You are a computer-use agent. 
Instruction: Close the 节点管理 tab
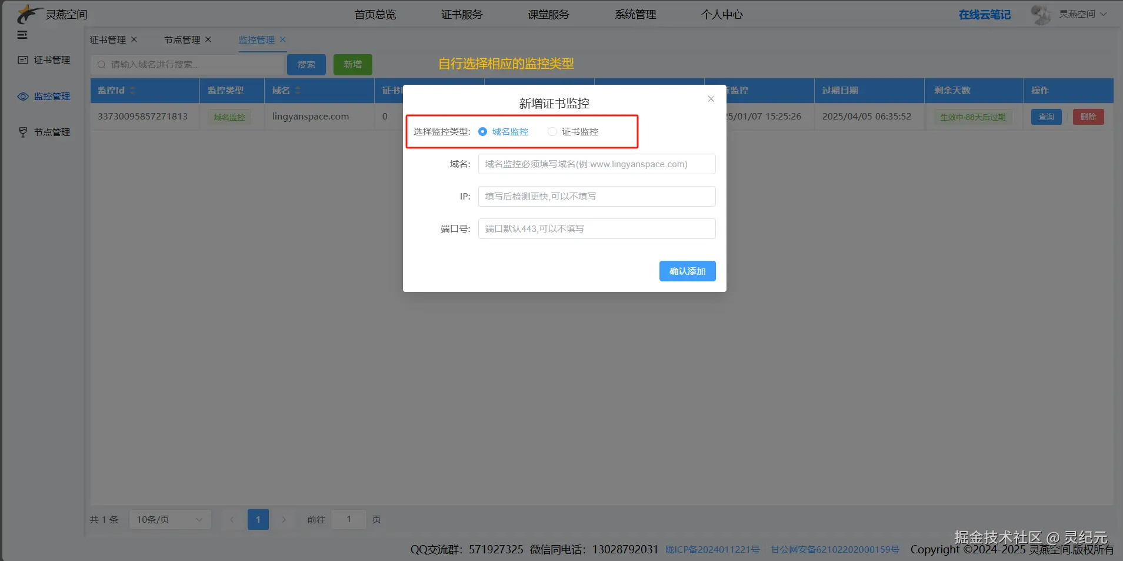click(x=208, y=39)
